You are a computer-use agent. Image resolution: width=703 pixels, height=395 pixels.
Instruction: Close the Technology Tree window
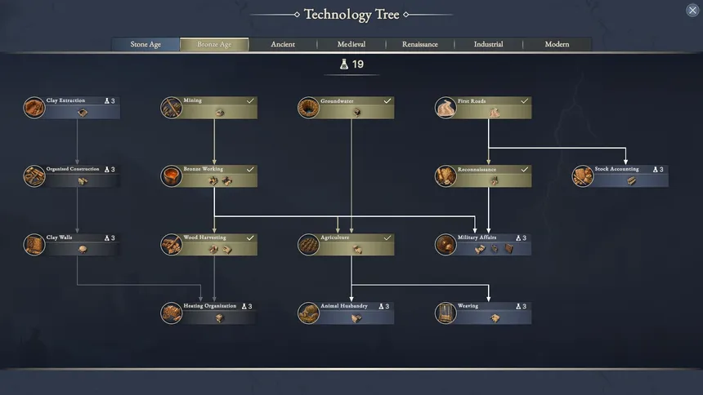point(692,10)
